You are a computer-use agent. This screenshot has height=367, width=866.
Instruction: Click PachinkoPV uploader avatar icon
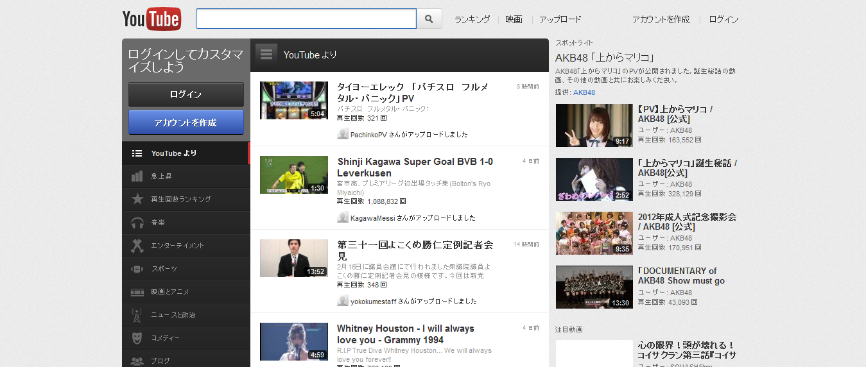(x=343, y=134)
